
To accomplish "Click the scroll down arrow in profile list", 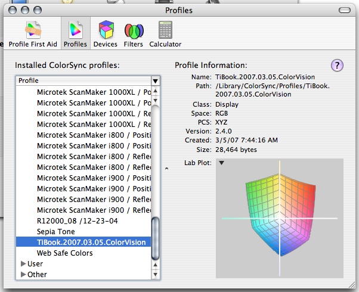I will point(156,275).
